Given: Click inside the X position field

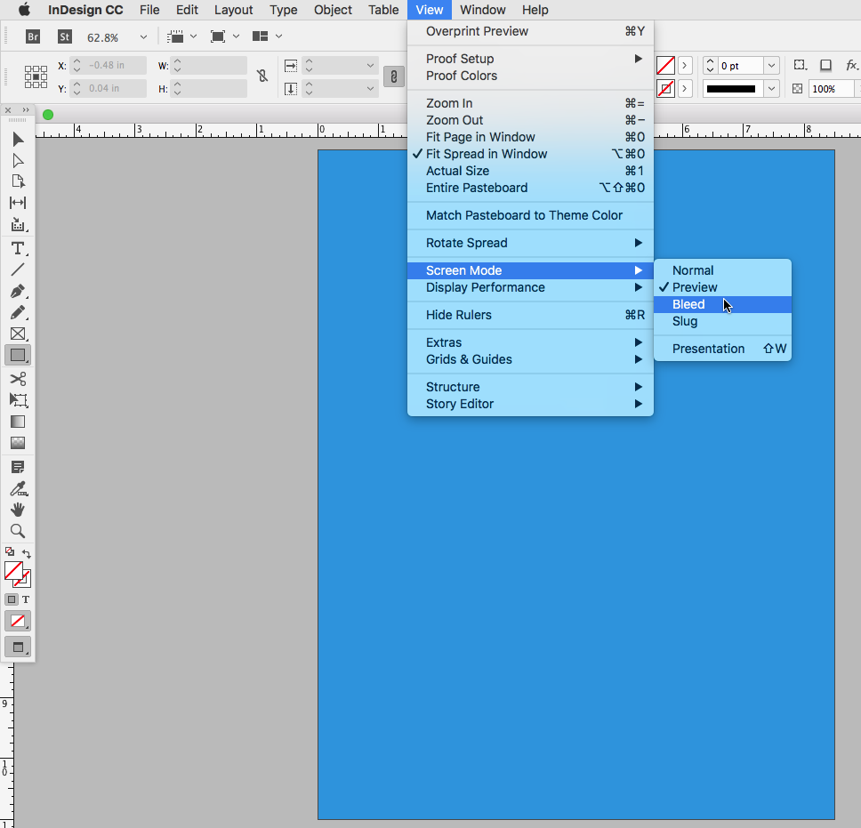Looking at the screenshot, I should [109, 65].
